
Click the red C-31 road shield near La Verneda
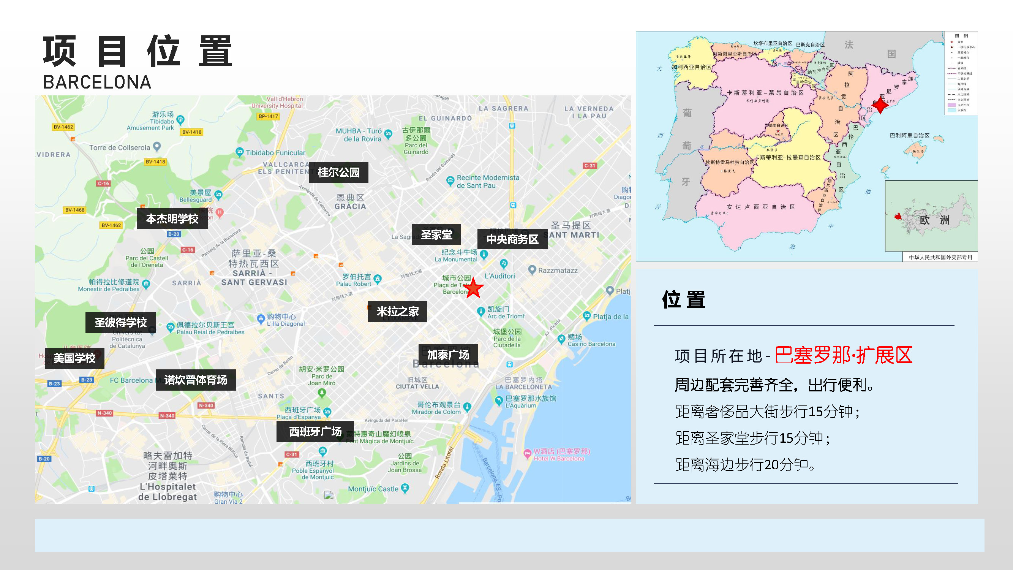click(590, 166)
